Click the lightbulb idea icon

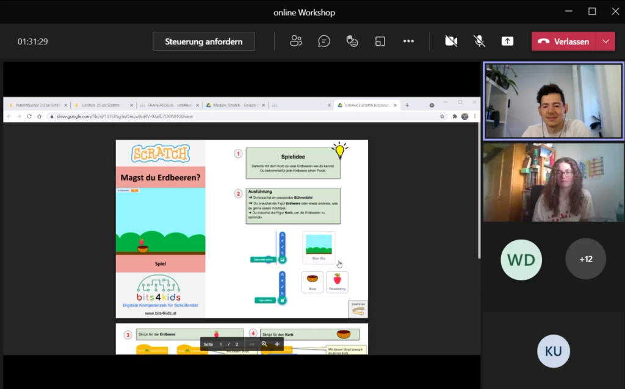tap(340, 151)
